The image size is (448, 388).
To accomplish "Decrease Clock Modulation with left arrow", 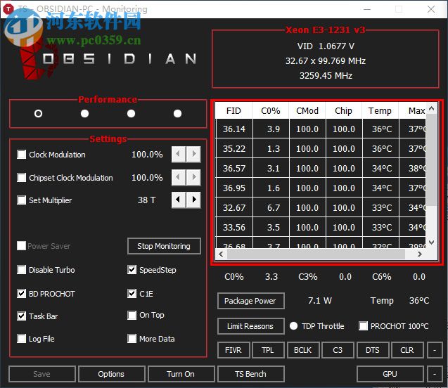I will click(x=179, y=155).
